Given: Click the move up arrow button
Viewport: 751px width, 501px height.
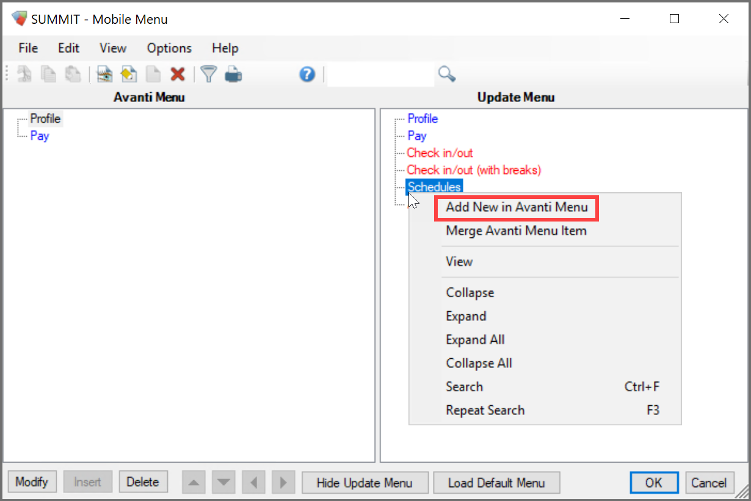Looking at the screenshot, I should pos(194,482).
